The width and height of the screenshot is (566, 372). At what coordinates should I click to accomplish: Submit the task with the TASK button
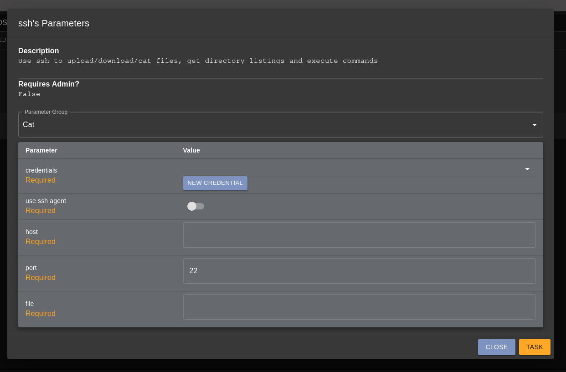[x=534, y=347]
